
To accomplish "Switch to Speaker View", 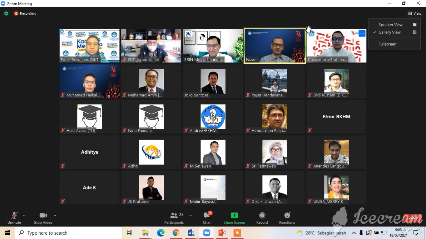I will pos(390,25).
